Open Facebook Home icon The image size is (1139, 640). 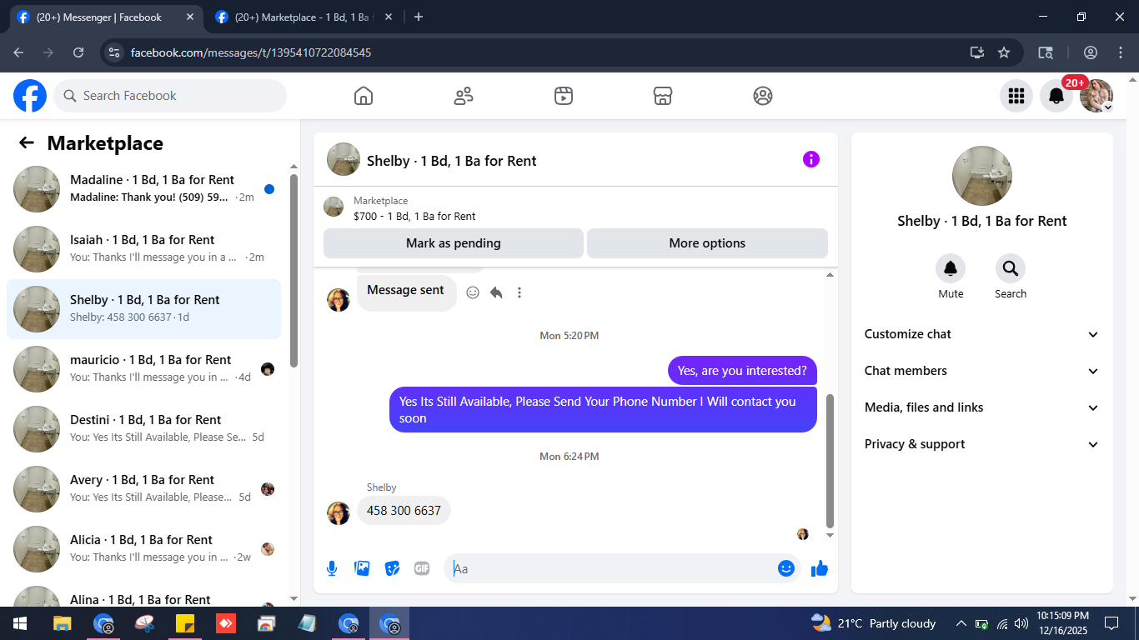pos(364,96)
